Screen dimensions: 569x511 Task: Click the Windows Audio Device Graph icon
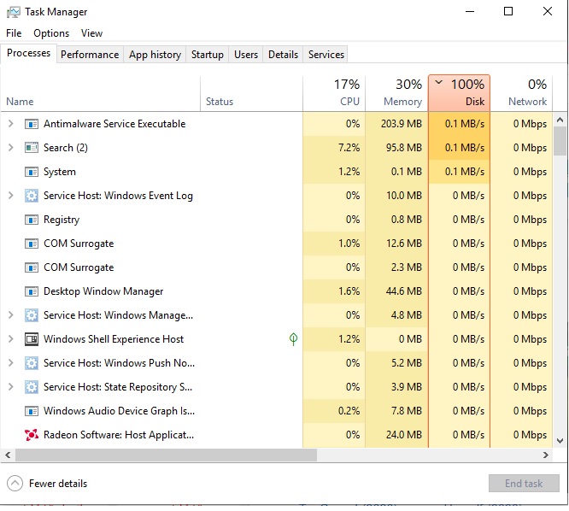[x=32, y=411]
